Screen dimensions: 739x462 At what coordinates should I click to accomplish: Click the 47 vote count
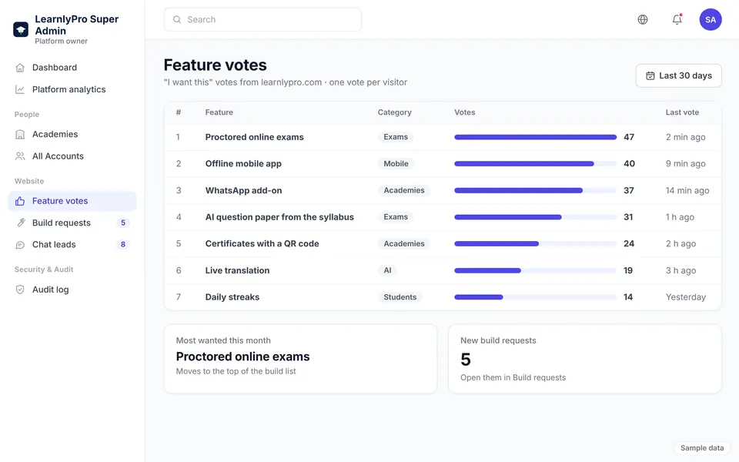629,137
